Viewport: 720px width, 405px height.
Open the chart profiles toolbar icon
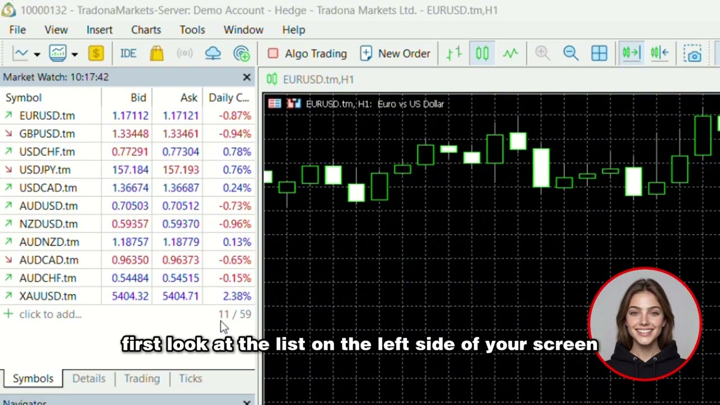tap(58, 53)
